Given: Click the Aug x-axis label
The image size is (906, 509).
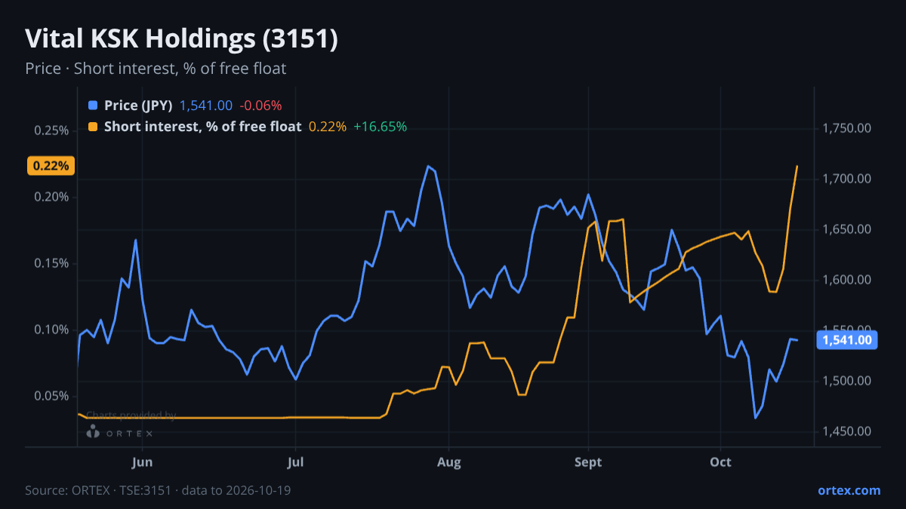Looking at the screenshot, I should click(x=449, y=462).
